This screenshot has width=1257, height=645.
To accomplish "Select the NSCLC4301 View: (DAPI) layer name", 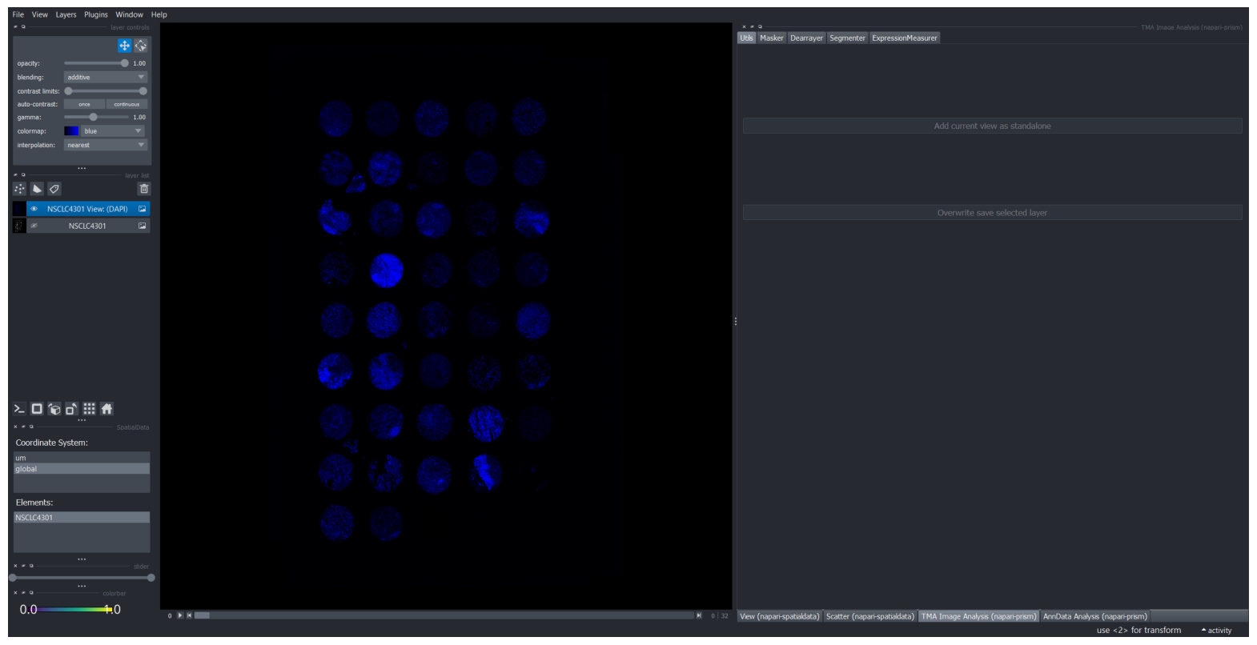I will (87, 209).
